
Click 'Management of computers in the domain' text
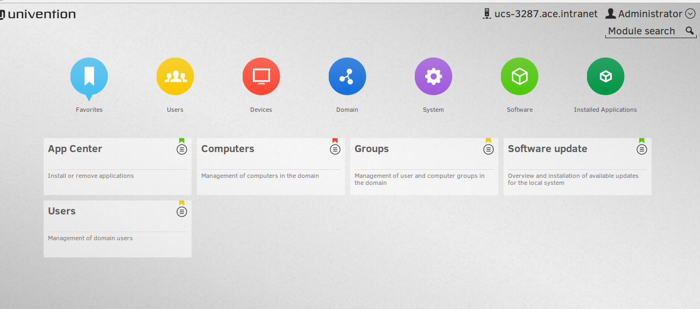point(260,176)
